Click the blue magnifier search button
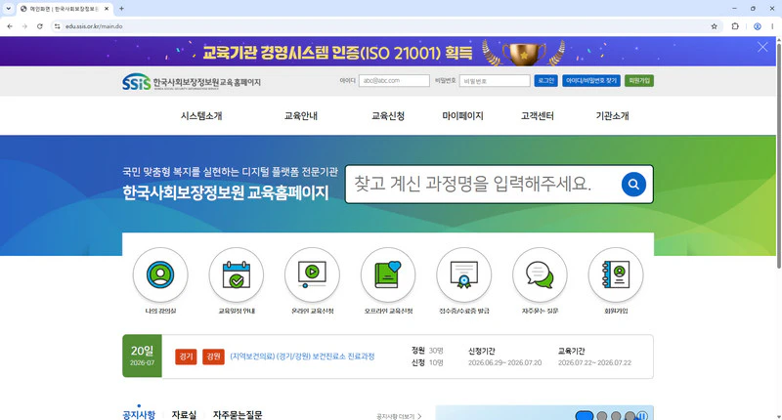Screen dimensions: 782x420 [x=633, y=185]
